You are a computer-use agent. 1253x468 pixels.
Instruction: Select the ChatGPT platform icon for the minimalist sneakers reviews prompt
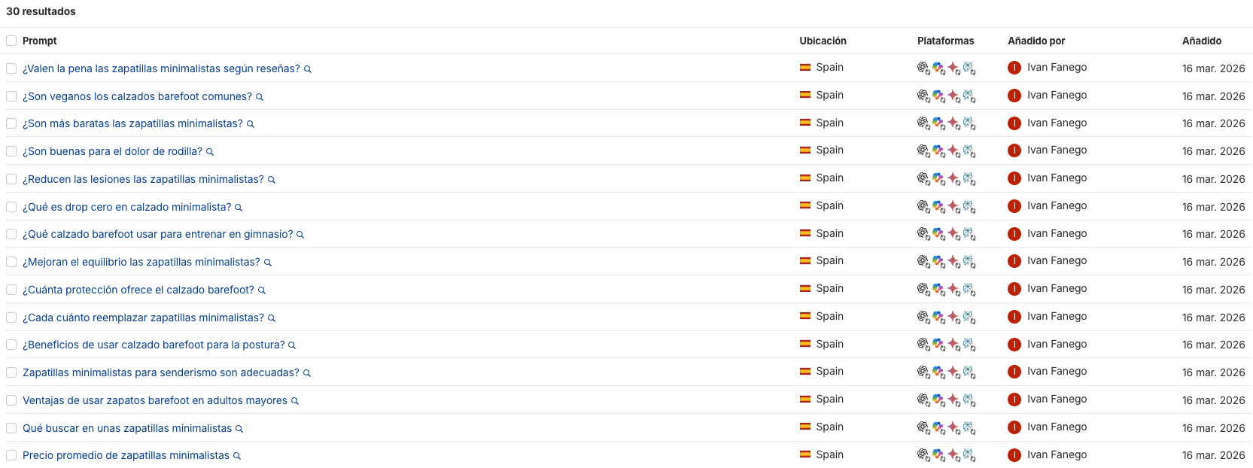tap(923, 67)
